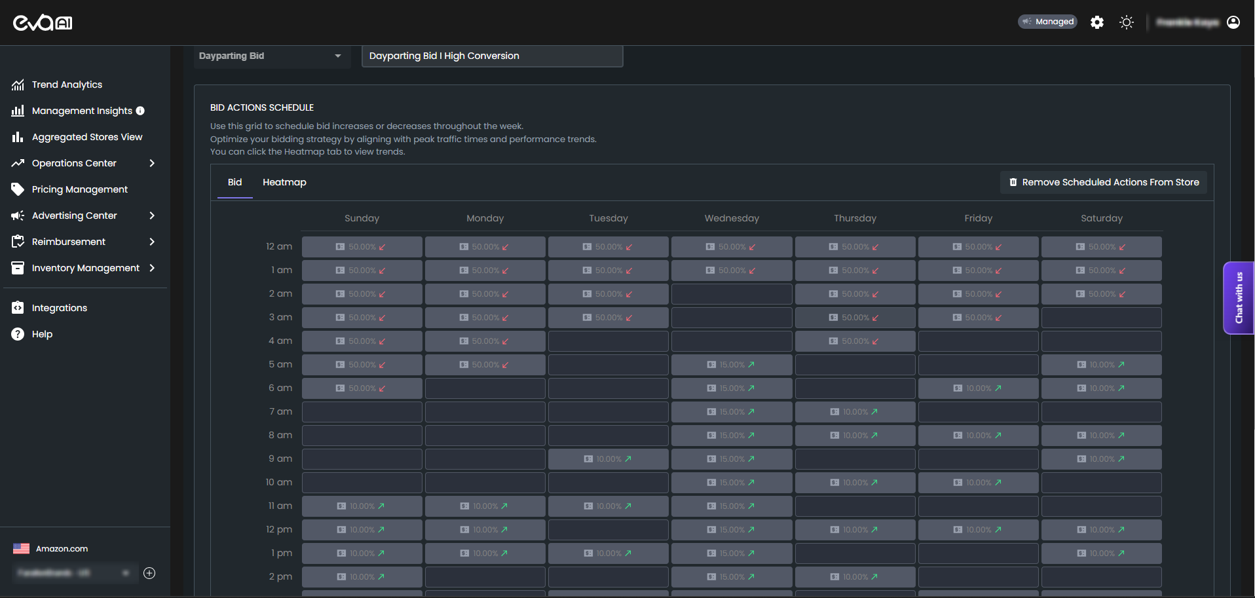Image resolution: width=1255 pixels, height=598 pixels.
Task: Click the add store plus icon
Action: [149, 573]
